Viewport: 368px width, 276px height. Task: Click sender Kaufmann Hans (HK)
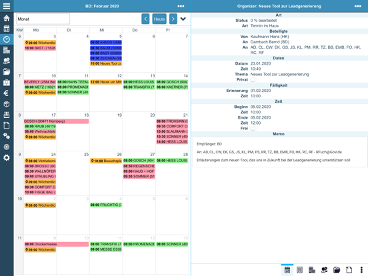pyautogui.click(x=269, y=37)
